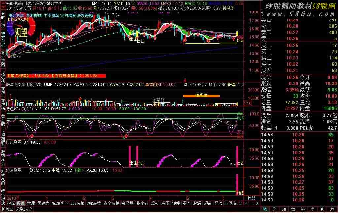This screenshot has height=213, width=338.
Task: Click the 关联报价 button
Action: pos(24,209)
